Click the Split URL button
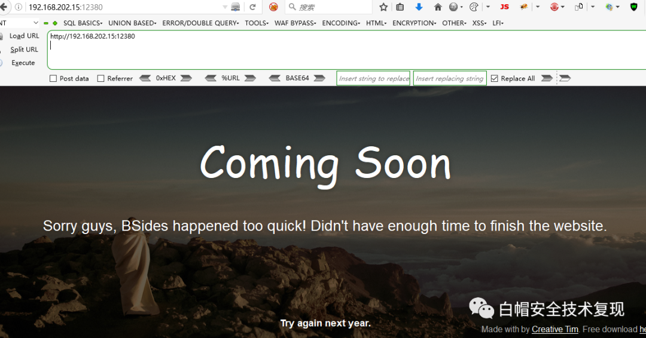 click(24, 50)
